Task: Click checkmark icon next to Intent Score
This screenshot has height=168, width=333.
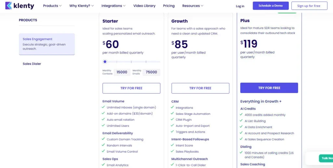Action: 172,145
